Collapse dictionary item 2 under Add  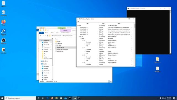83,55
